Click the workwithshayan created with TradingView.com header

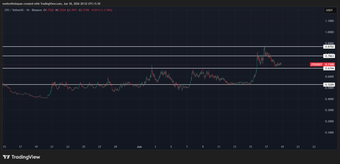click(51, 4)
